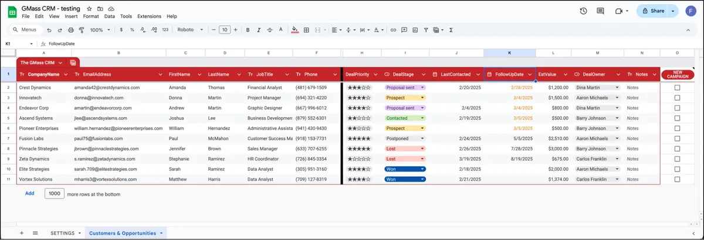Click the Redo arrow in the toolbar
704x240 pixels.
pos(60,30)
